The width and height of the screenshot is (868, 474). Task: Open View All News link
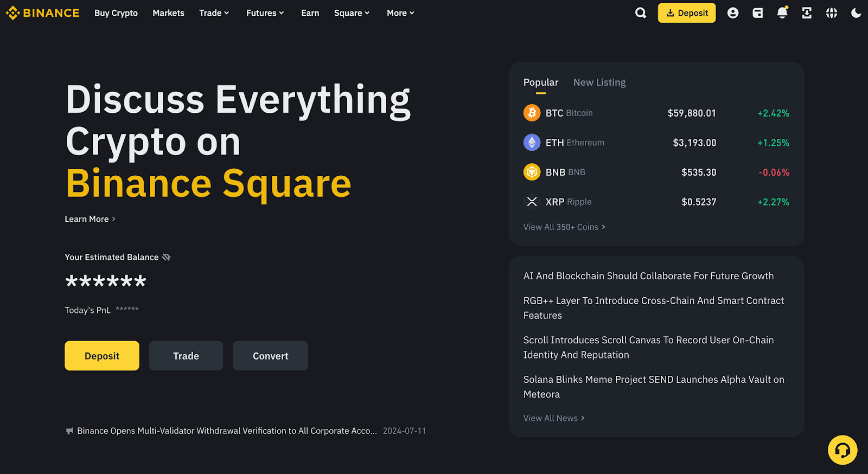click(x=554, y=418)
